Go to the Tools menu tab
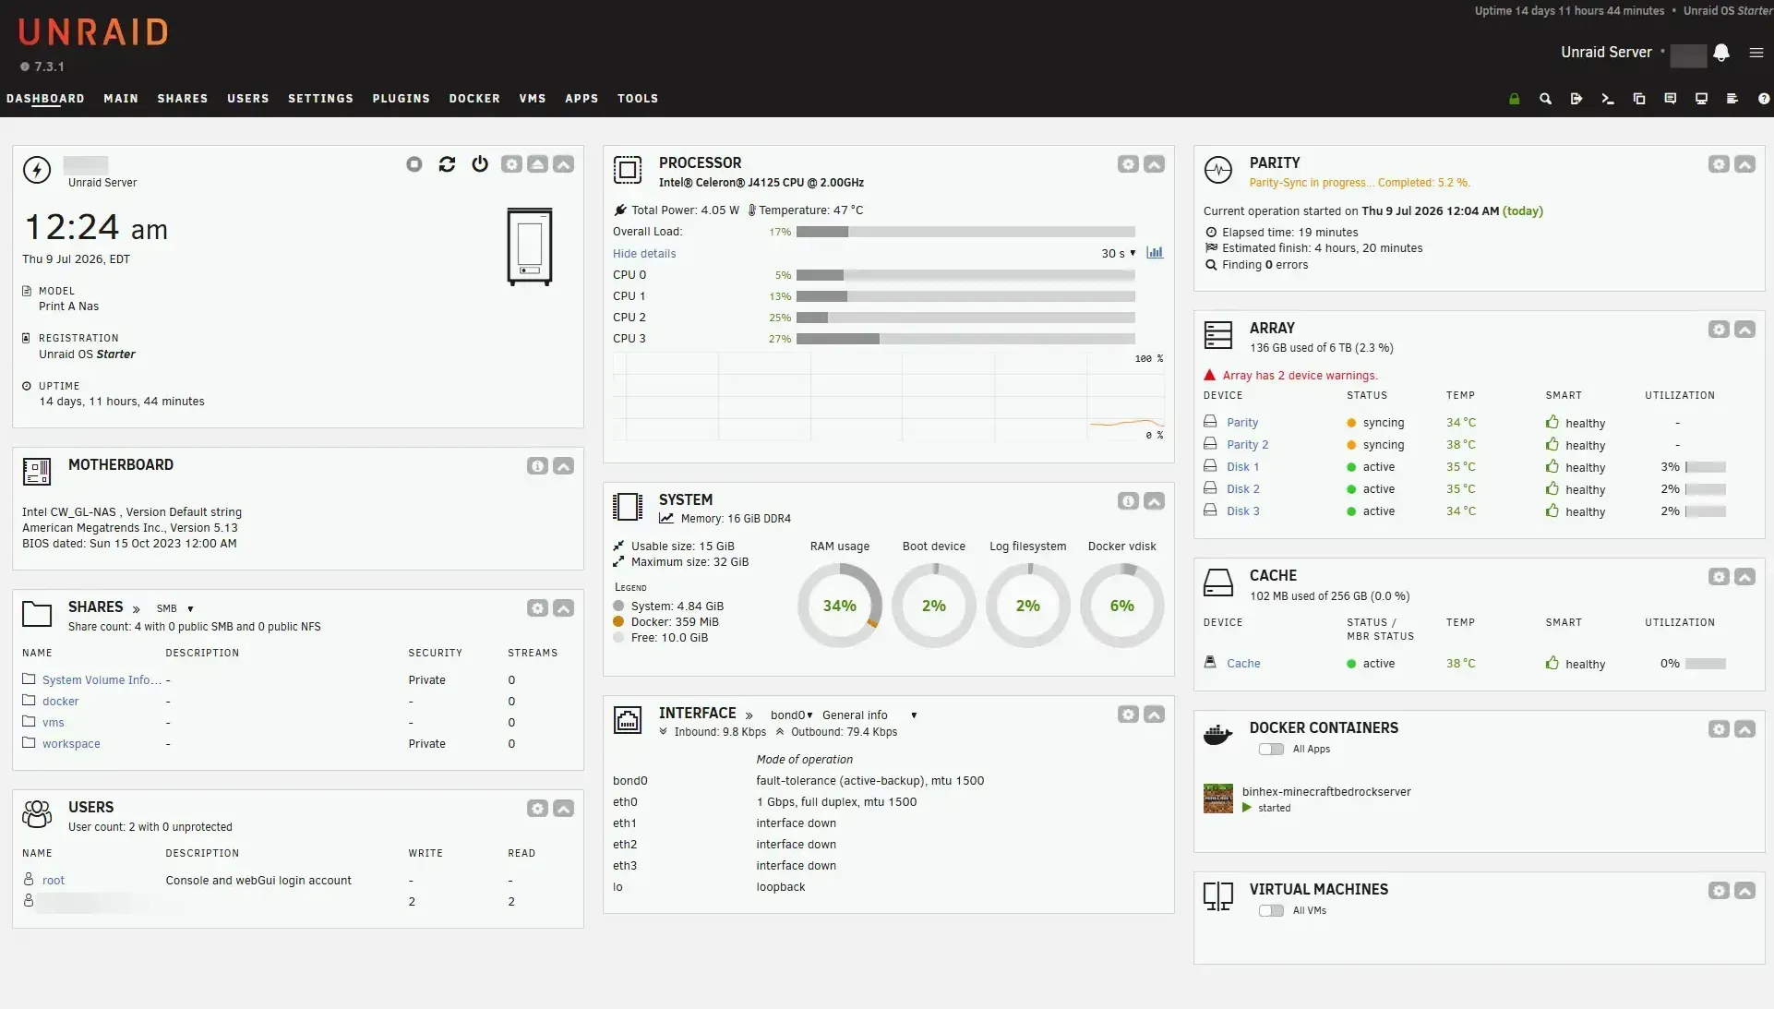This screenshot has width=1774, height=1009. pos(638,99)
